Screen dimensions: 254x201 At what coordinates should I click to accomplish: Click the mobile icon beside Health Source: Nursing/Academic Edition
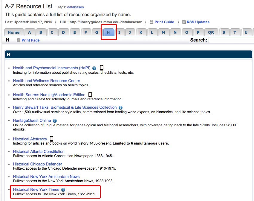(x=90, y=95)
